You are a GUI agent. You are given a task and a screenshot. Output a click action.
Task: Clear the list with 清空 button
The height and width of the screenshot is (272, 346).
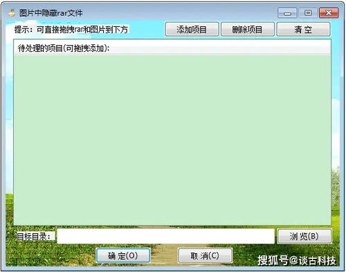(303, 29)
